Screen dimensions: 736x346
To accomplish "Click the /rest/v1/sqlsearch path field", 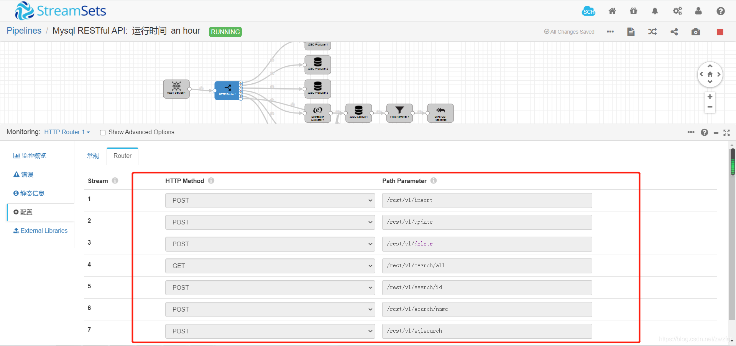I will pyautogui.click(x=487, y=331).
